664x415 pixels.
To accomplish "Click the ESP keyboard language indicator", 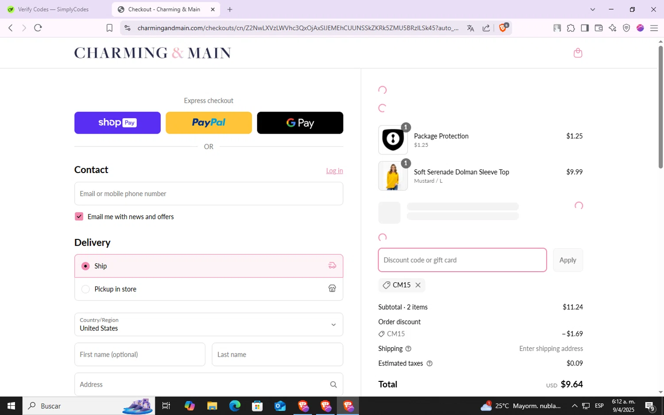I will (x=599, y=406).
